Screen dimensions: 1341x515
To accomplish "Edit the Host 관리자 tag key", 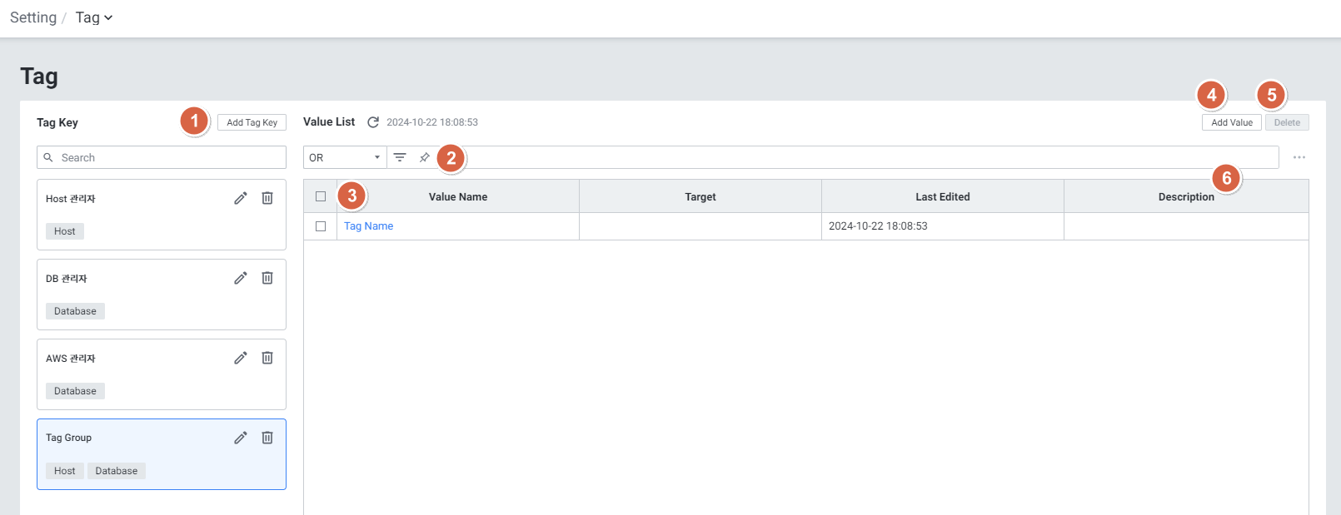I will click(x=241, y=198).
